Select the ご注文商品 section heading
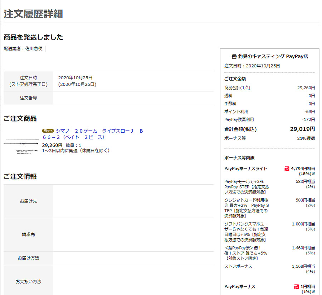322x295 pixels. tap(20, 119)
